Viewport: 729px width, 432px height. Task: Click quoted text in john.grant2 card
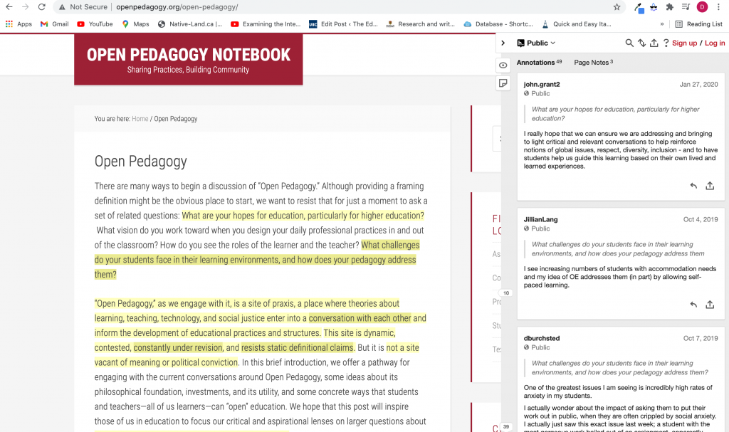[615, 114]
